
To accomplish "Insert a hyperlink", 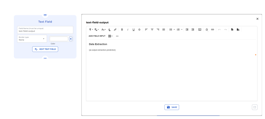I will [213, 29].
